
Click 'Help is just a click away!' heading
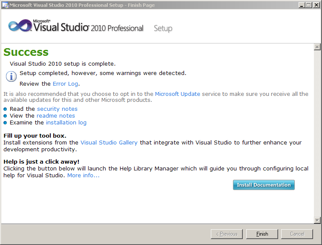pyautogui.click(x=41, y=162)
